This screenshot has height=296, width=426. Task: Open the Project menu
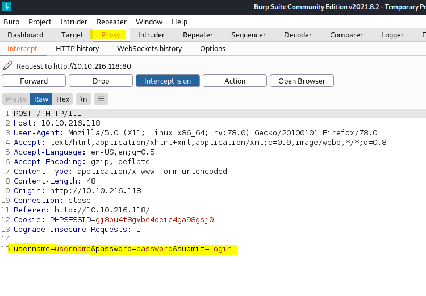[x=40, y=22]
